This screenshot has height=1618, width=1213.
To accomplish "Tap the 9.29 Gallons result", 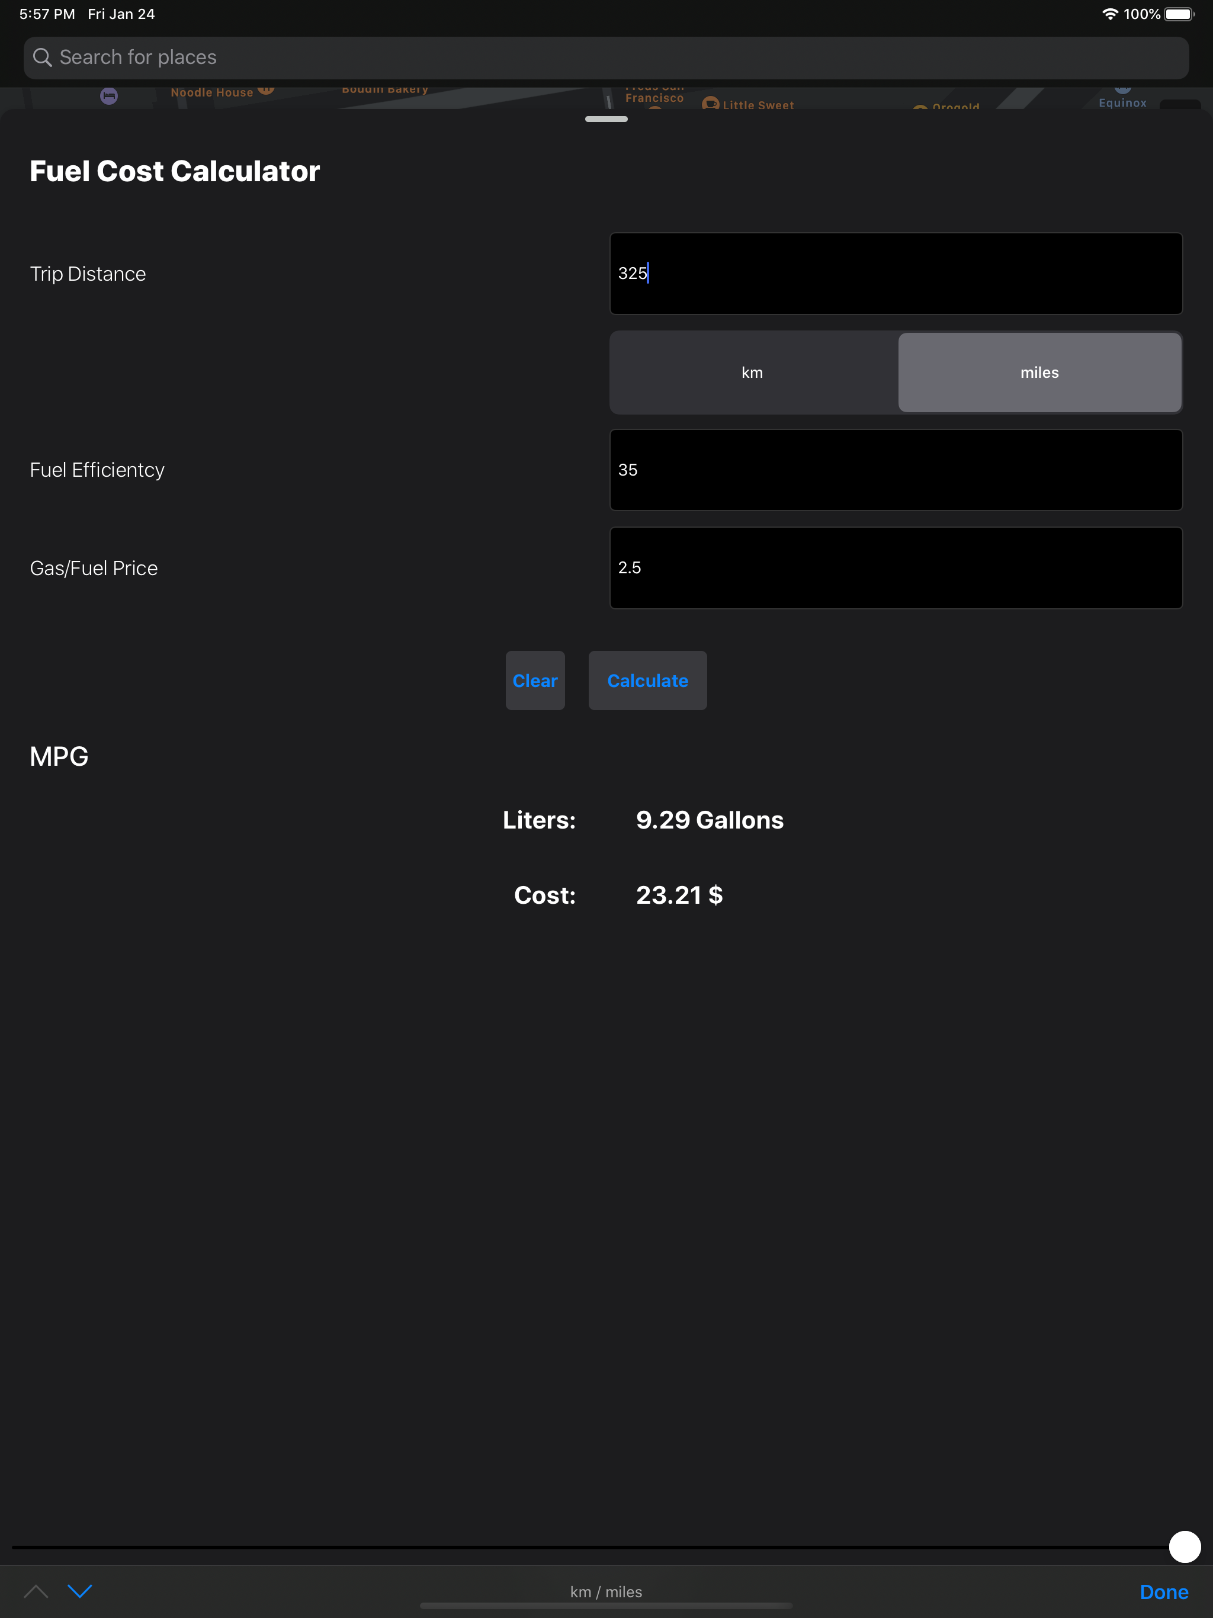I will [x=710, y=820].
